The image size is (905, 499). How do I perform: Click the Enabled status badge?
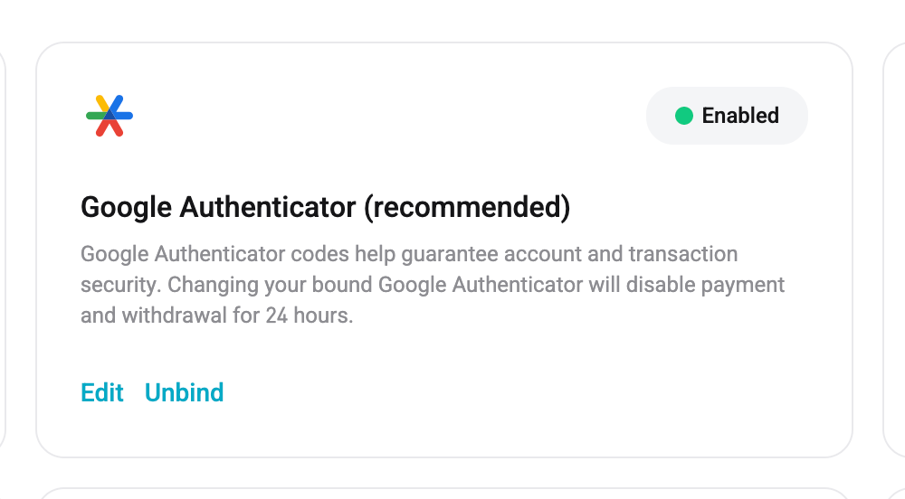coord(726,116)
